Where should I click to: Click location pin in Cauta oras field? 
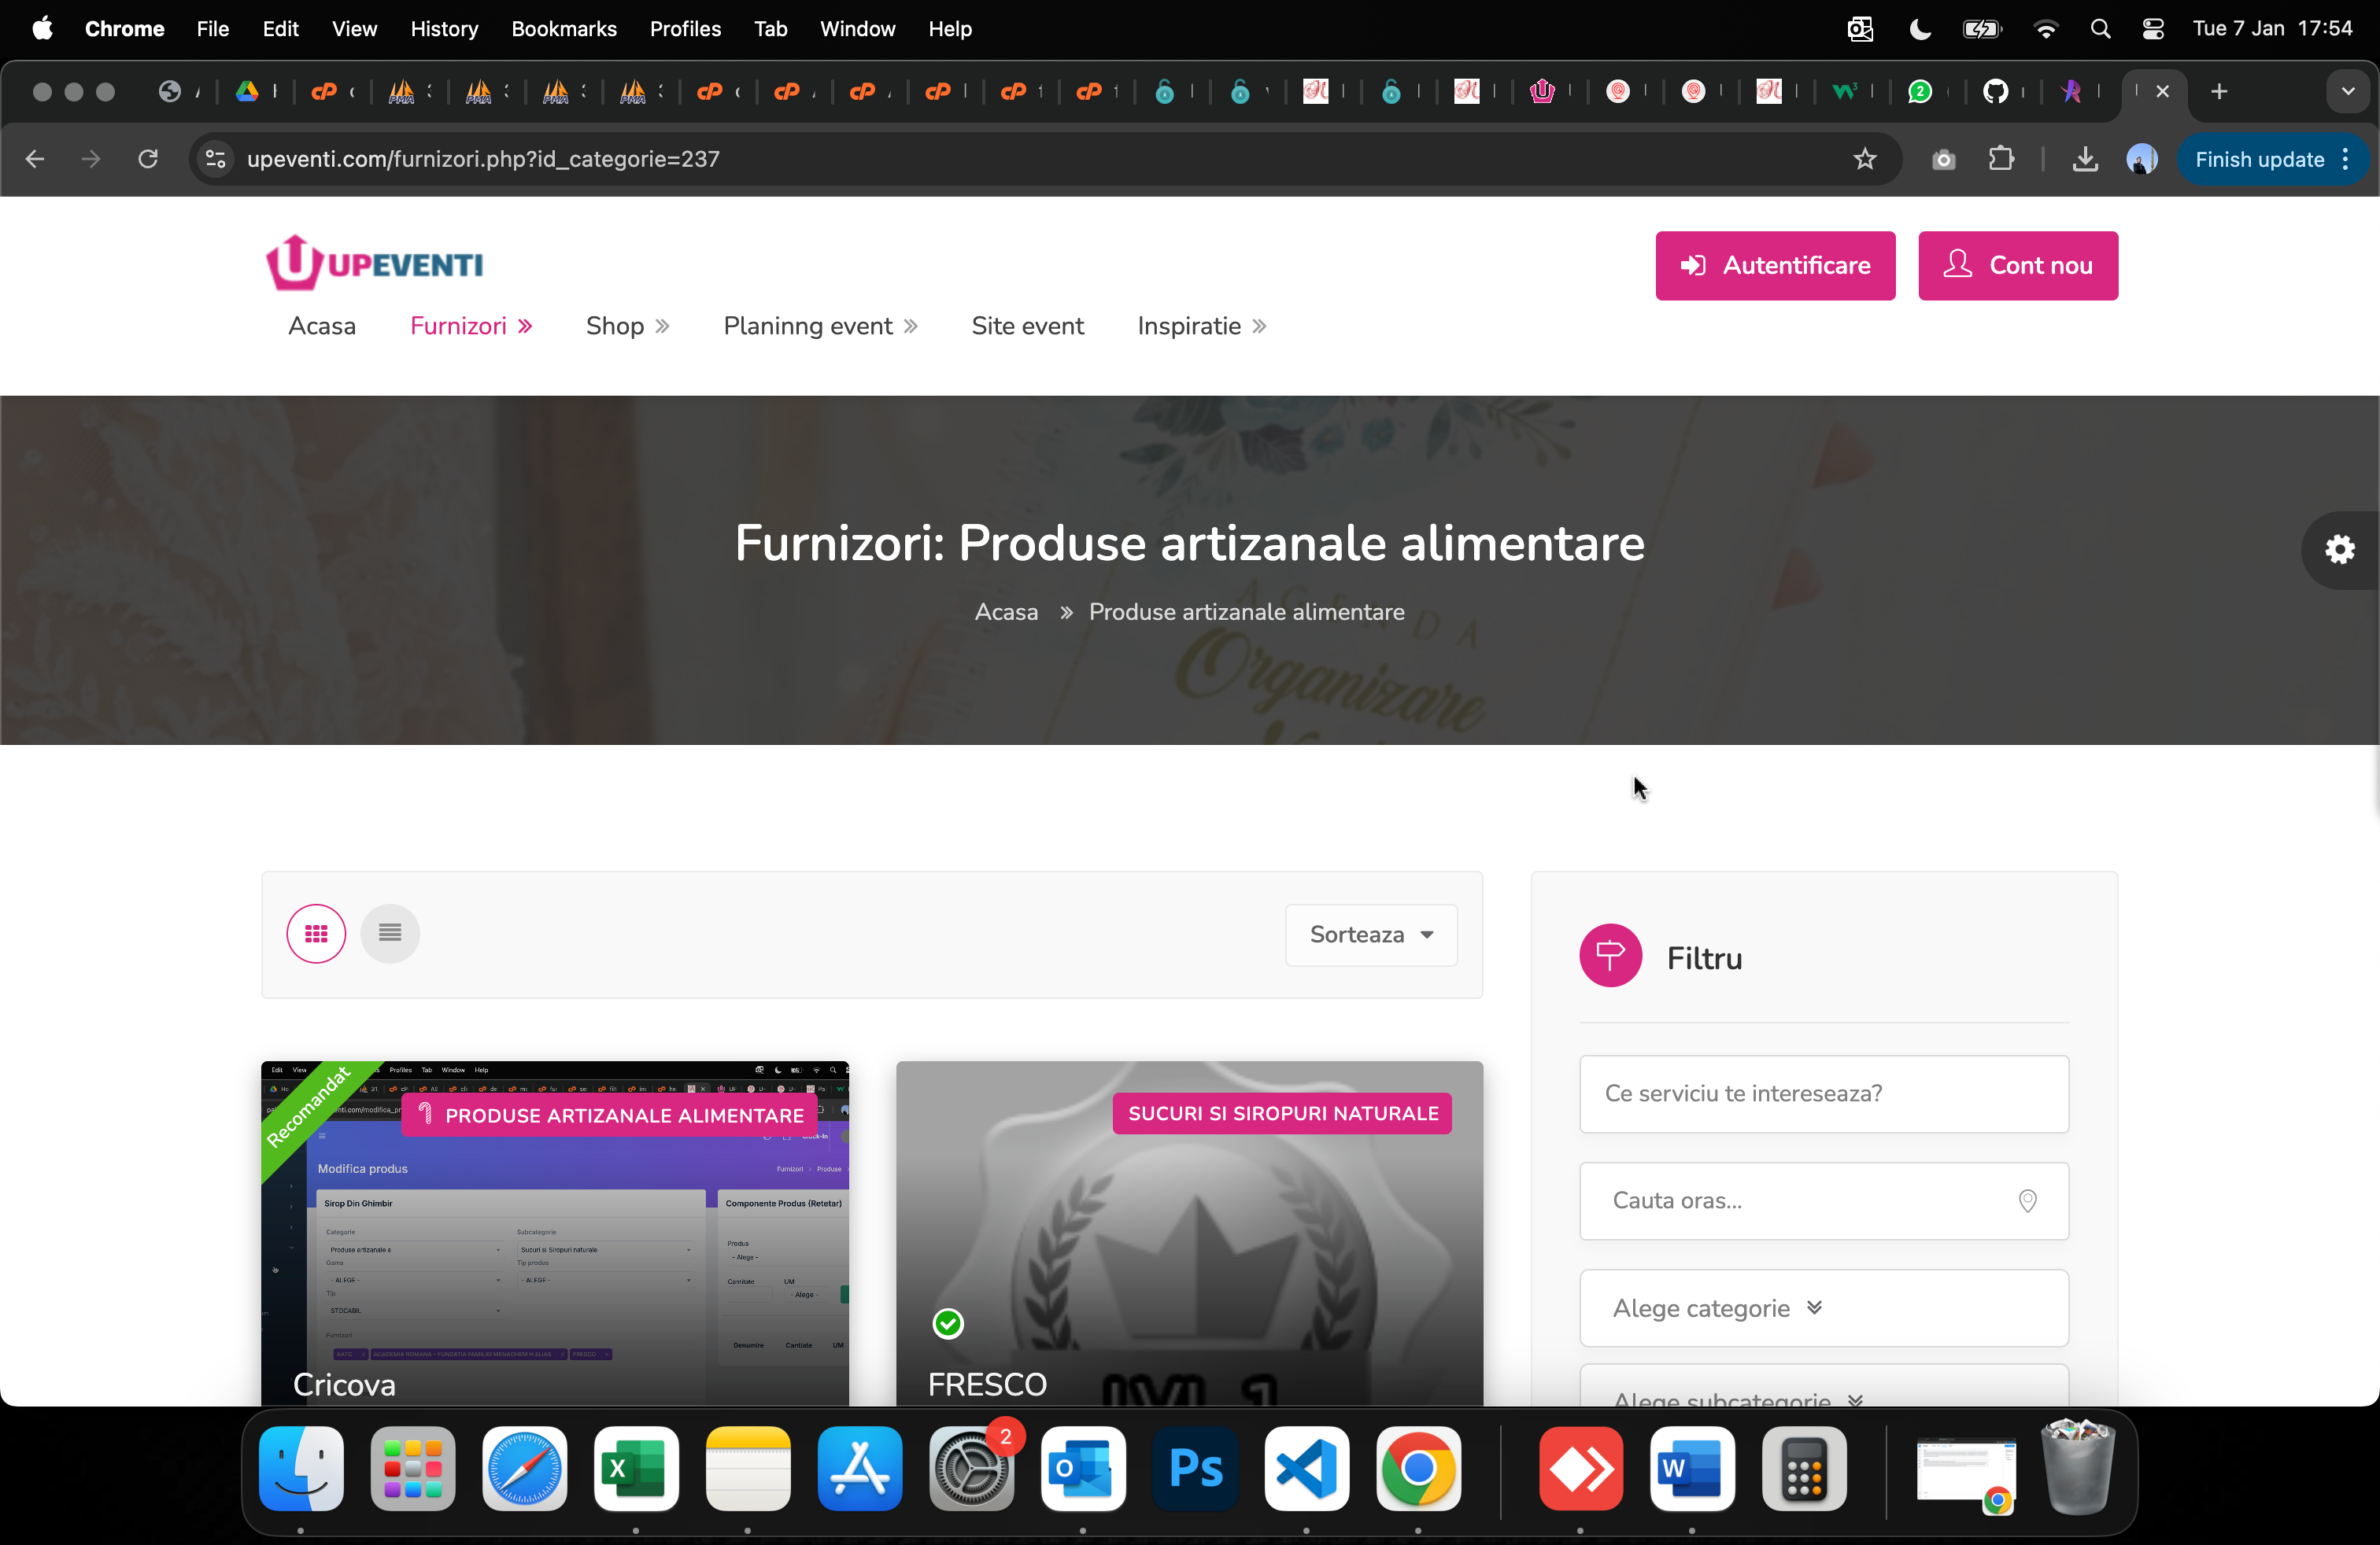tap(2027, 1200)
